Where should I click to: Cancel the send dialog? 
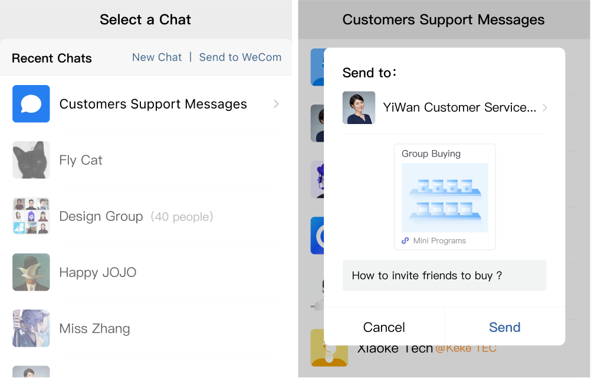click(x=384, y=327)
